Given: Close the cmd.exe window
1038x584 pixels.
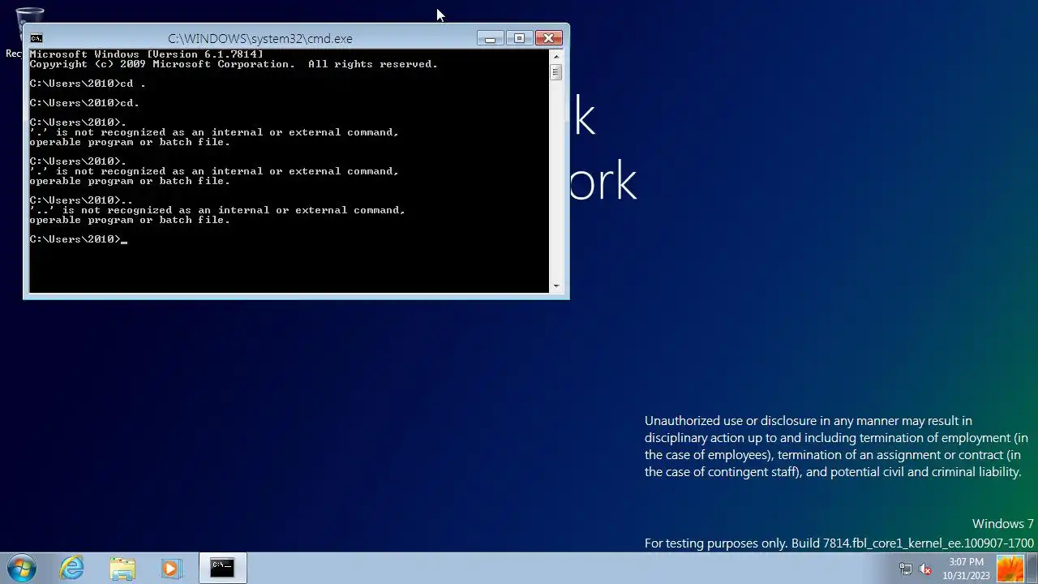Looking at the screenshot, I should [548, 38].
